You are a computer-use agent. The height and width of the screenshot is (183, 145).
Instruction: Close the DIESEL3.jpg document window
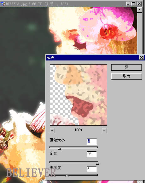coord(139,4)
